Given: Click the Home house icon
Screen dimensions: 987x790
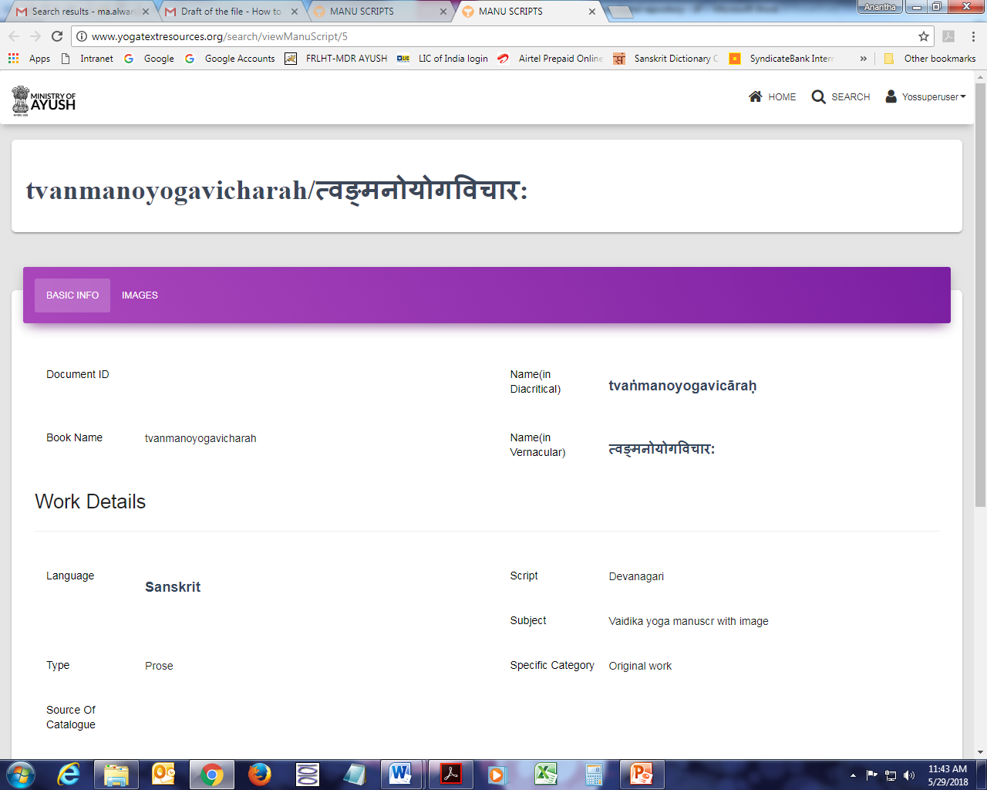Looking at the screenshot, I should tap(755, 96).
